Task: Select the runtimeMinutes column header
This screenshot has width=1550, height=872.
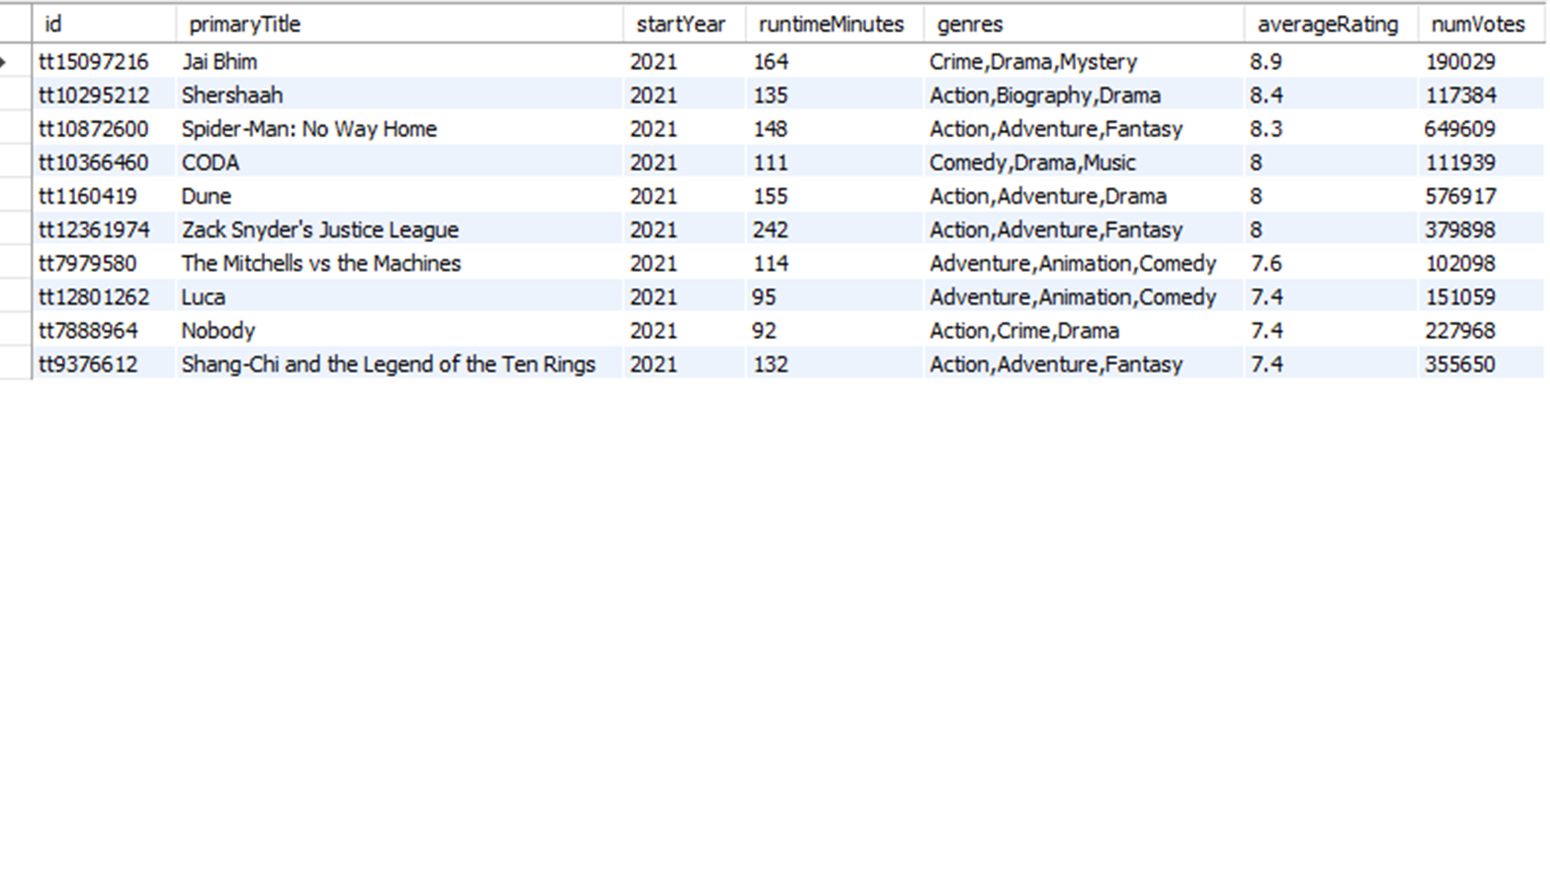Action: point(831,24)
